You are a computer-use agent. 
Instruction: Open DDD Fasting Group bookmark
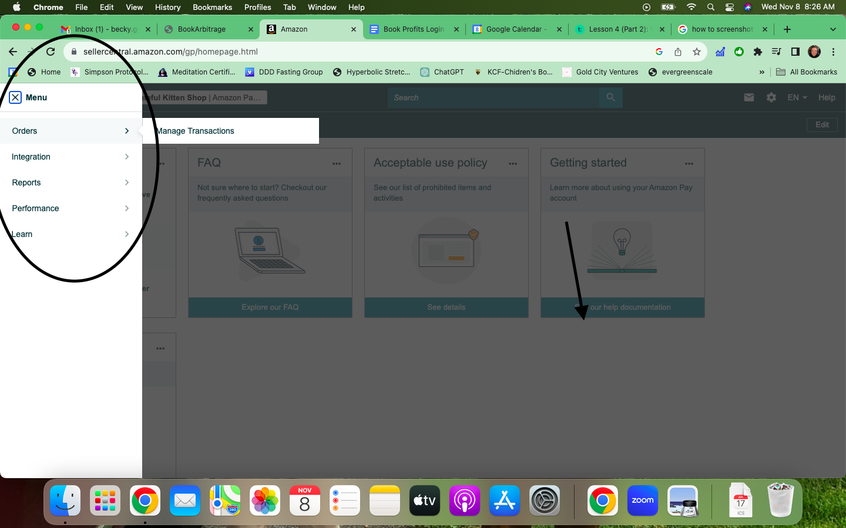284,72
